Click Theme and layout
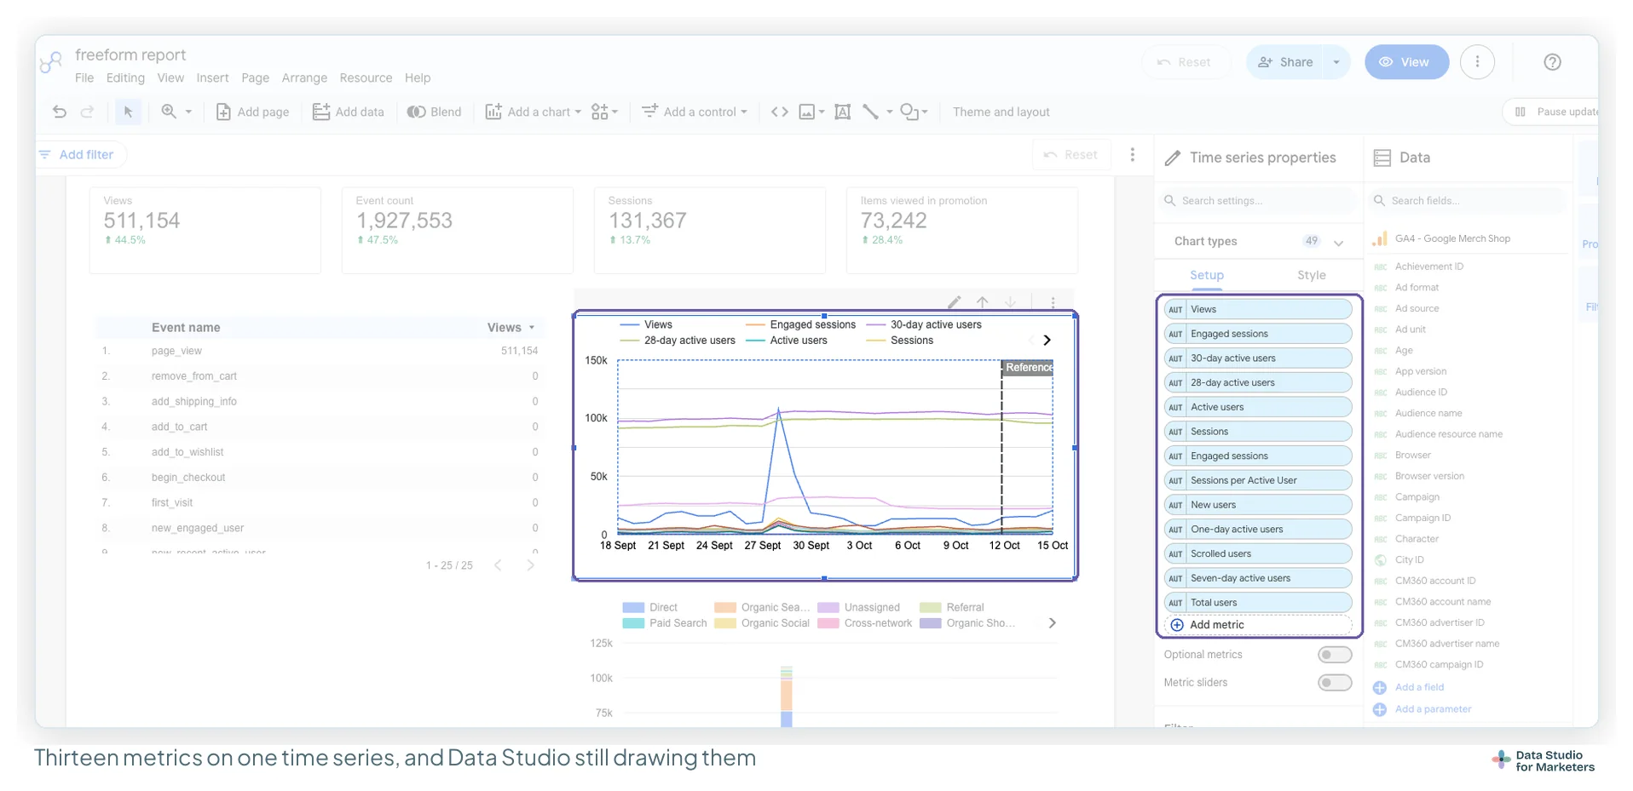Image resolution: width=1633 pixels, height=791 pixels. (x=1001, y=112)
